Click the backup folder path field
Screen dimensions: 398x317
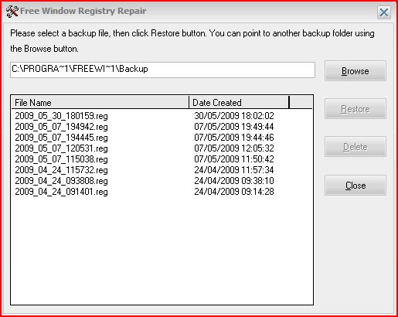point(162,70)
